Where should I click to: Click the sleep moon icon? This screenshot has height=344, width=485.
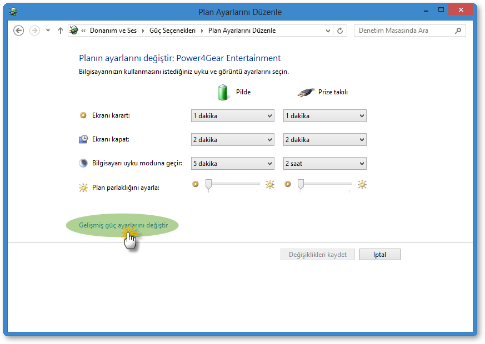[83, 163]
